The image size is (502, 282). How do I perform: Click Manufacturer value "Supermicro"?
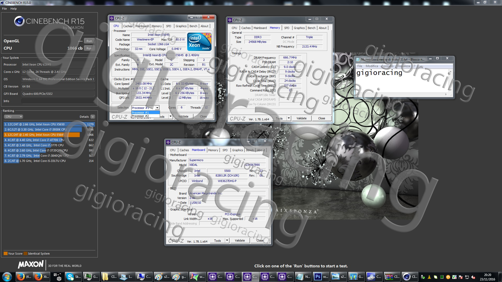click(x=227, y=160)
